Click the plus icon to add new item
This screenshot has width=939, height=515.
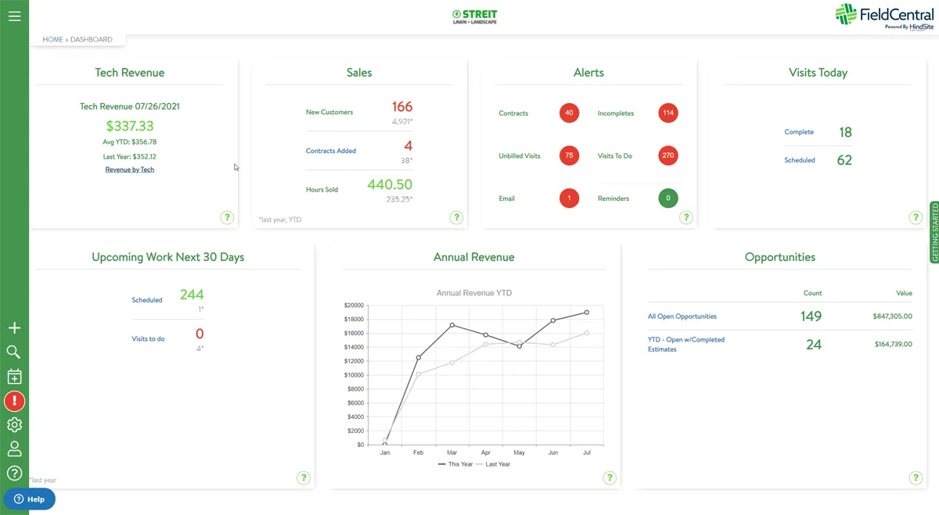(14, 327)
